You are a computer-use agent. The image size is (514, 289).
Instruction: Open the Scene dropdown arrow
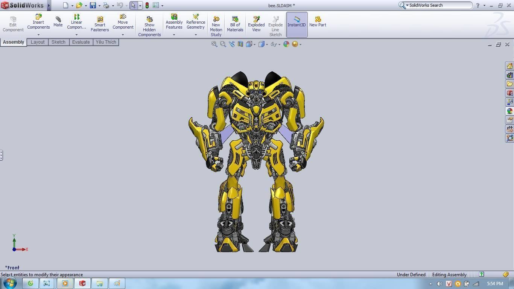[300, 44]
